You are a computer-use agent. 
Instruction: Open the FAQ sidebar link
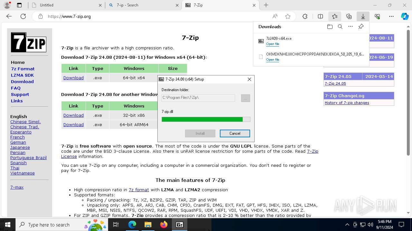tap(16, 88)
